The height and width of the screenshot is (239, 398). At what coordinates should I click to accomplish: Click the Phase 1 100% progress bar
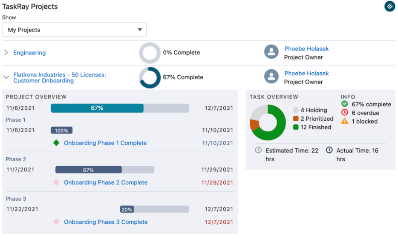62,130
